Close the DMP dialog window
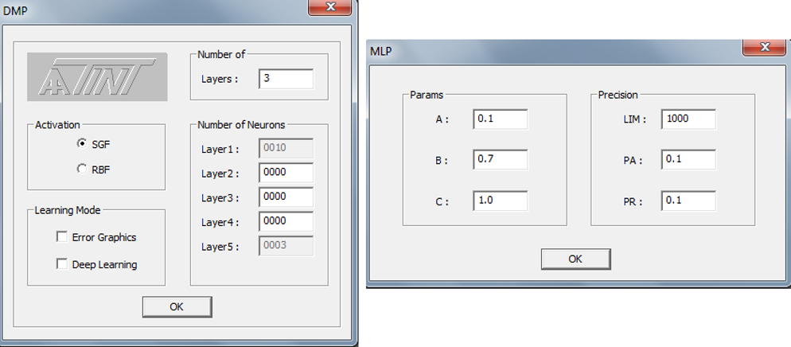Viewport: 791px width, 347px height. (330, 7)
